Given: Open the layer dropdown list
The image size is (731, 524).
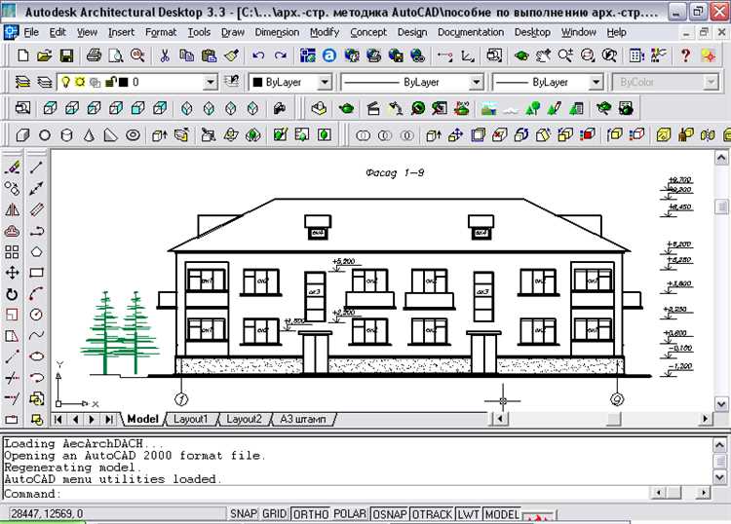Looking at the screenshot, I should pos(210,83).
